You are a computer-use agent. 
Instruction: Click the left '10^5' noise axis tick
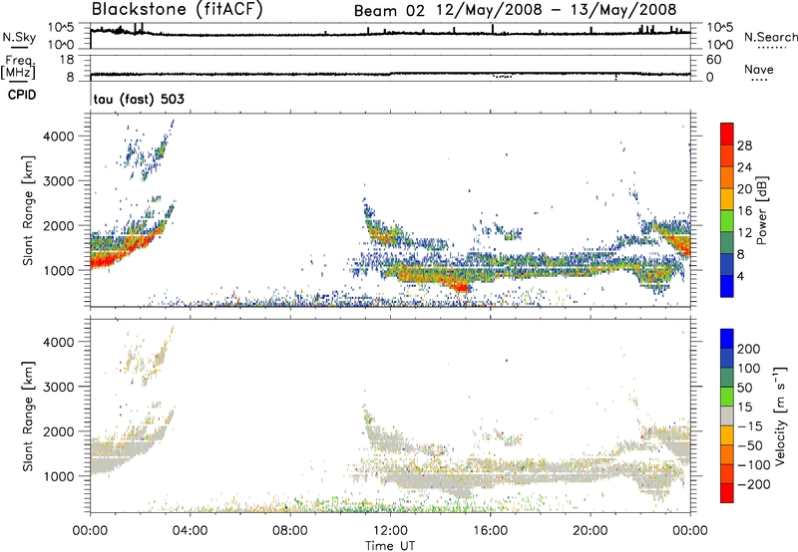pyautogui.click(x=61, y=28)
